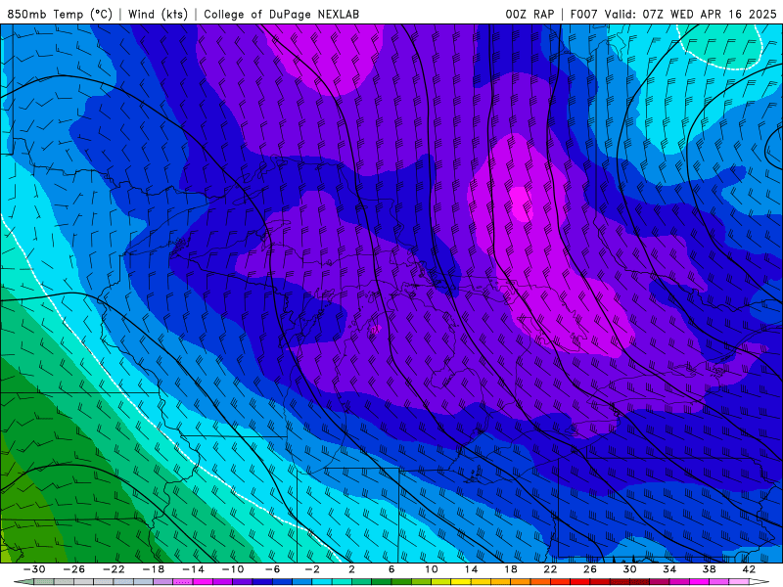Click the "18" legend tick label
Image resolution: width=783 pixels, height=587 pixels.
coord(510,569)
